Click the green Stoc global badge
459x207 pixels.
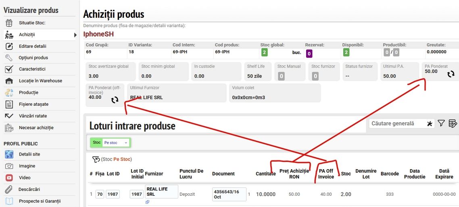coord(264,52)
